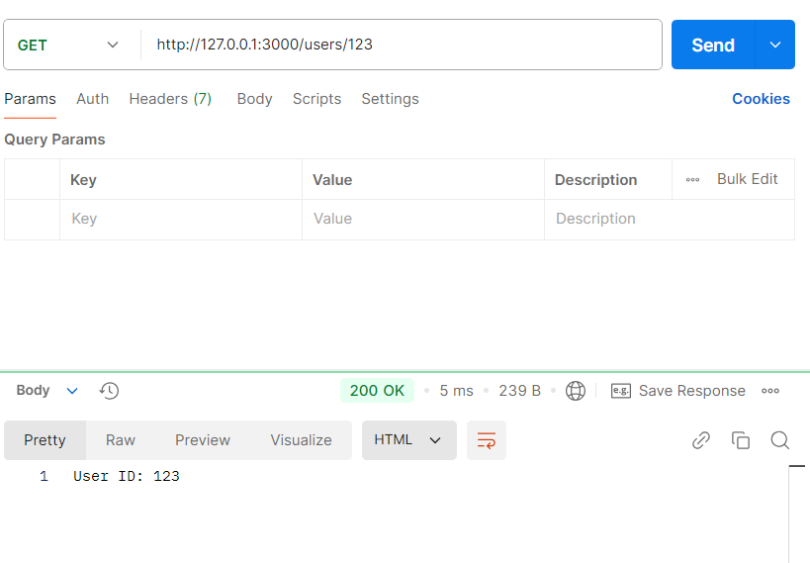
Task: Click Bulk Edit for query params
Action: [x=747, y=179]
